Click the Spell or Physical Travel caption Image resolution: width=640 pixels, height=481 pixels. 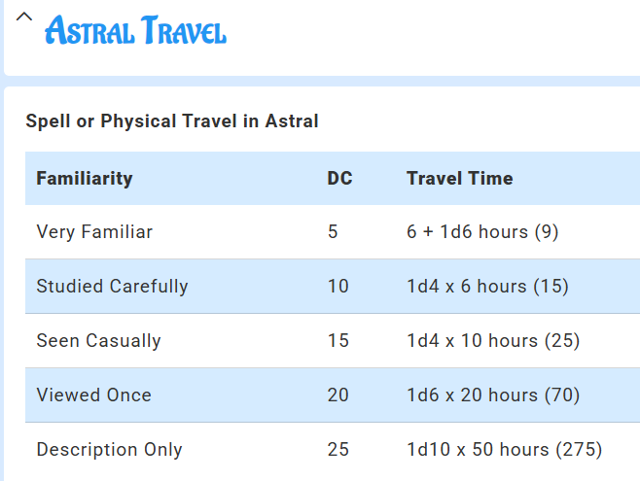[172, 121]
